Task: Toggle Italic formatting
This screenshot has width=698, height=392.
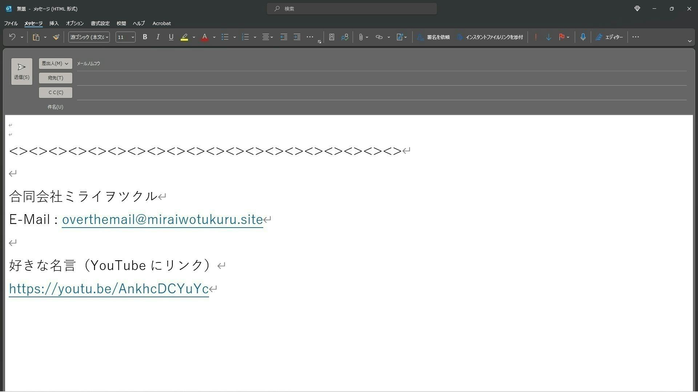Action: pyautogui.click(x=158, y=37)
